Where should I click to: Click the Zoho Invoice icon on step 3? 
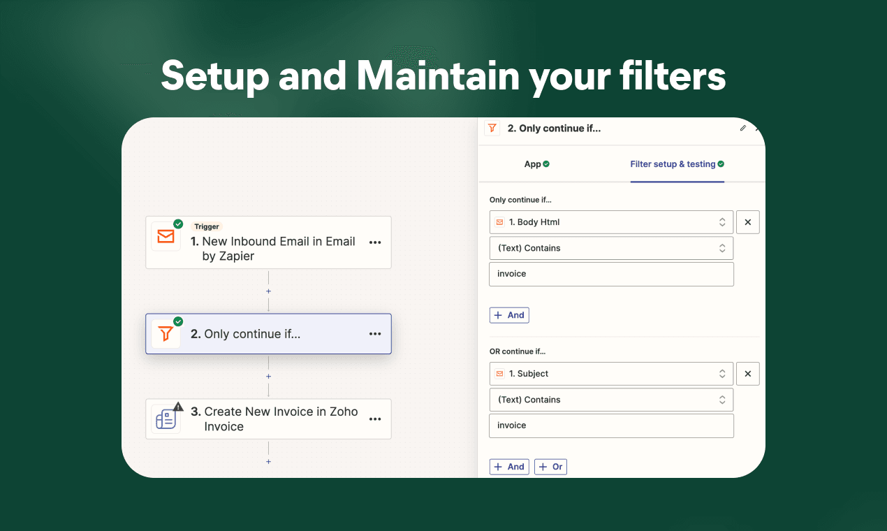coord(166,419)
